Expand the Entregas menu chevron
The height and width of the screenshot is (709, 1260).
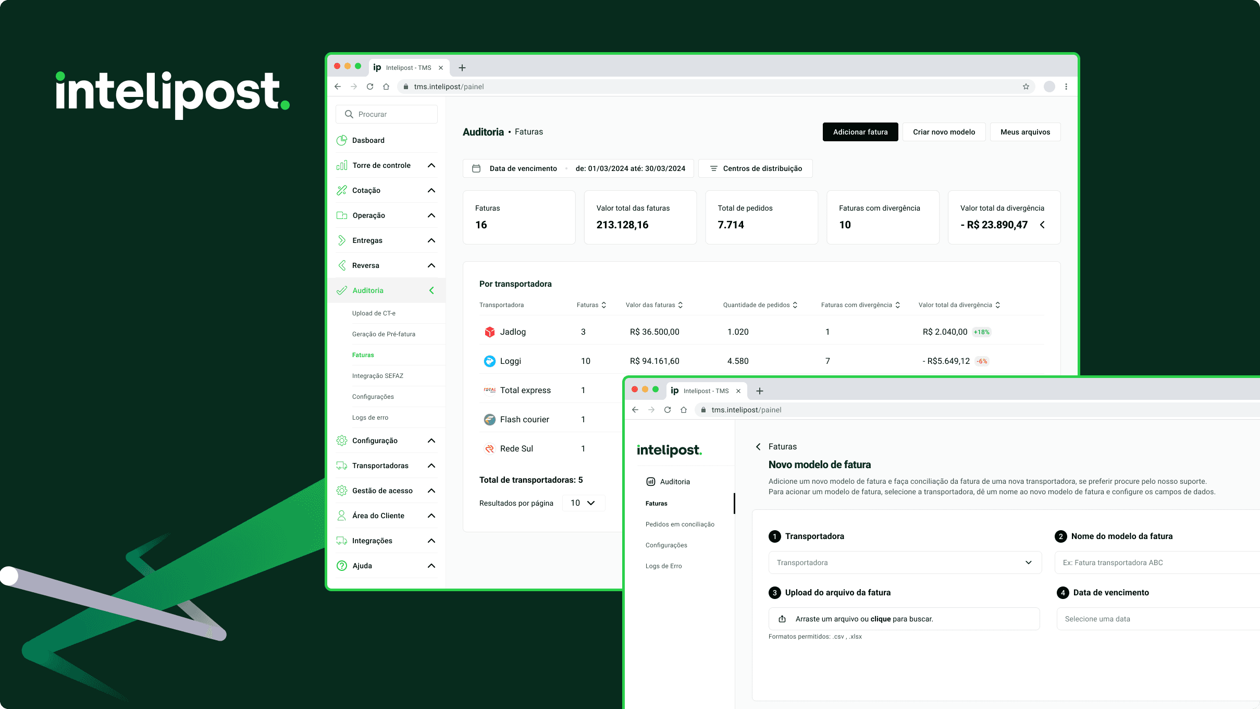(431, 240)
